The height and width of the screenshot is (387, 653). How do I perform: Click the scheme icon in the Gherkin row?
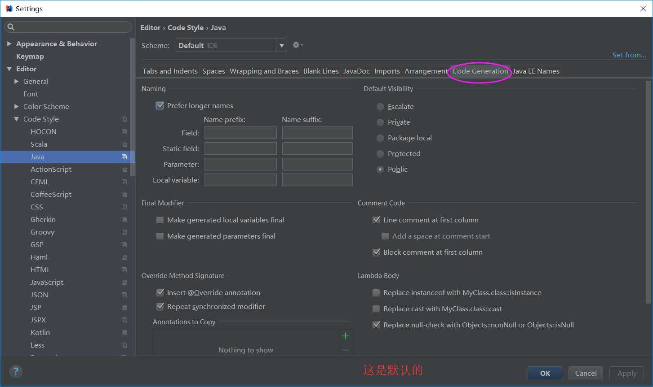[x=124, y=219]
